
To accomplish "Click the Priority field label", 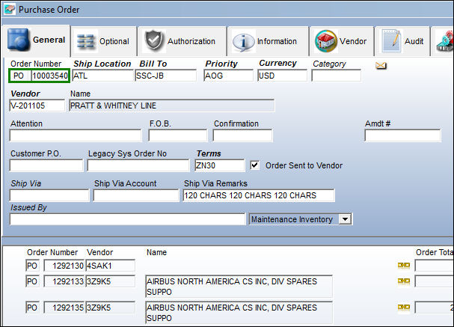I will (x=221, y=64).
